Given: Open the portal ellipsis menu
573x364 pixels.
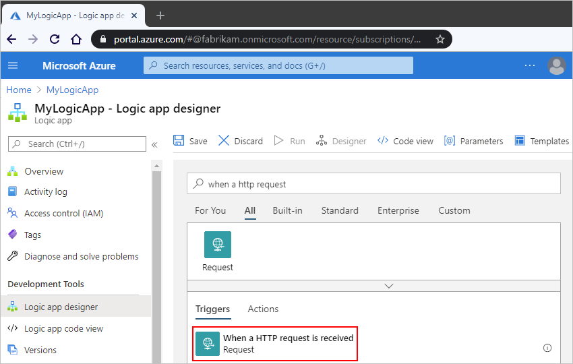Looking at the screenshot, I should click(529, 65).
